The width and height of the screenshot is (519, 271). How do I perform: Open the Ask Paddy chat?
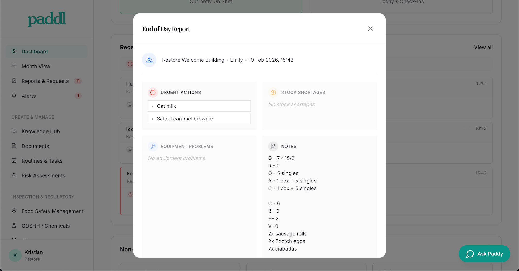(x=484, y=254)
